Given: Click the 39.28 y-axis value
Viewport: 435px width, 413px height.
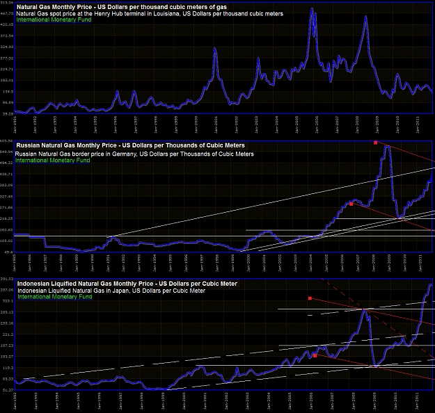Looking at the screenshot, I should [x=8, y=113].
